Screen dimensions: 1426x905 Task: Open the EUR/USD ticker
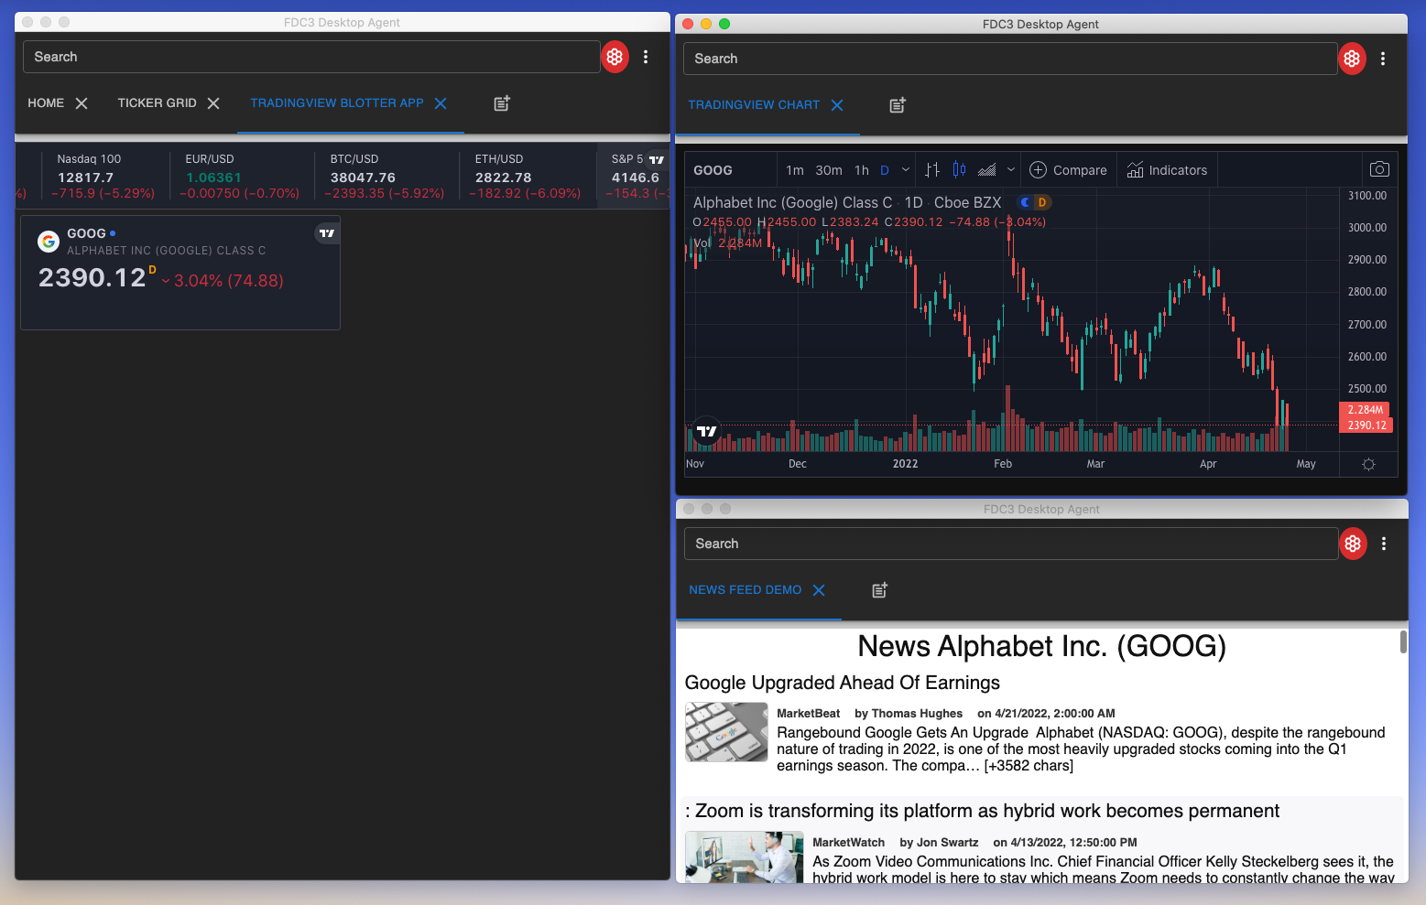coord(242,176)
